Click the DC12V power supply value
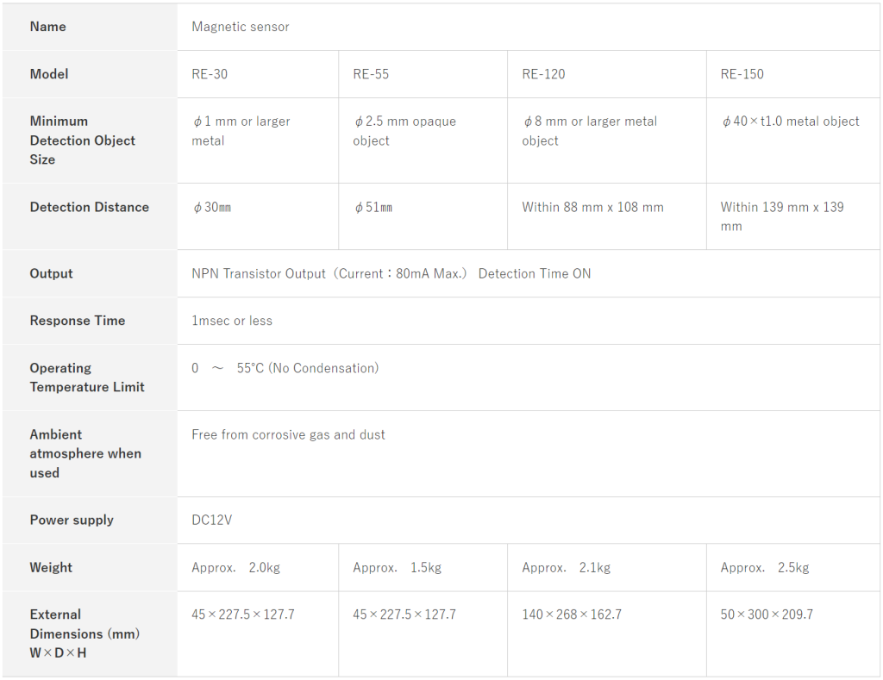883x680 pixels. point(212,520)
